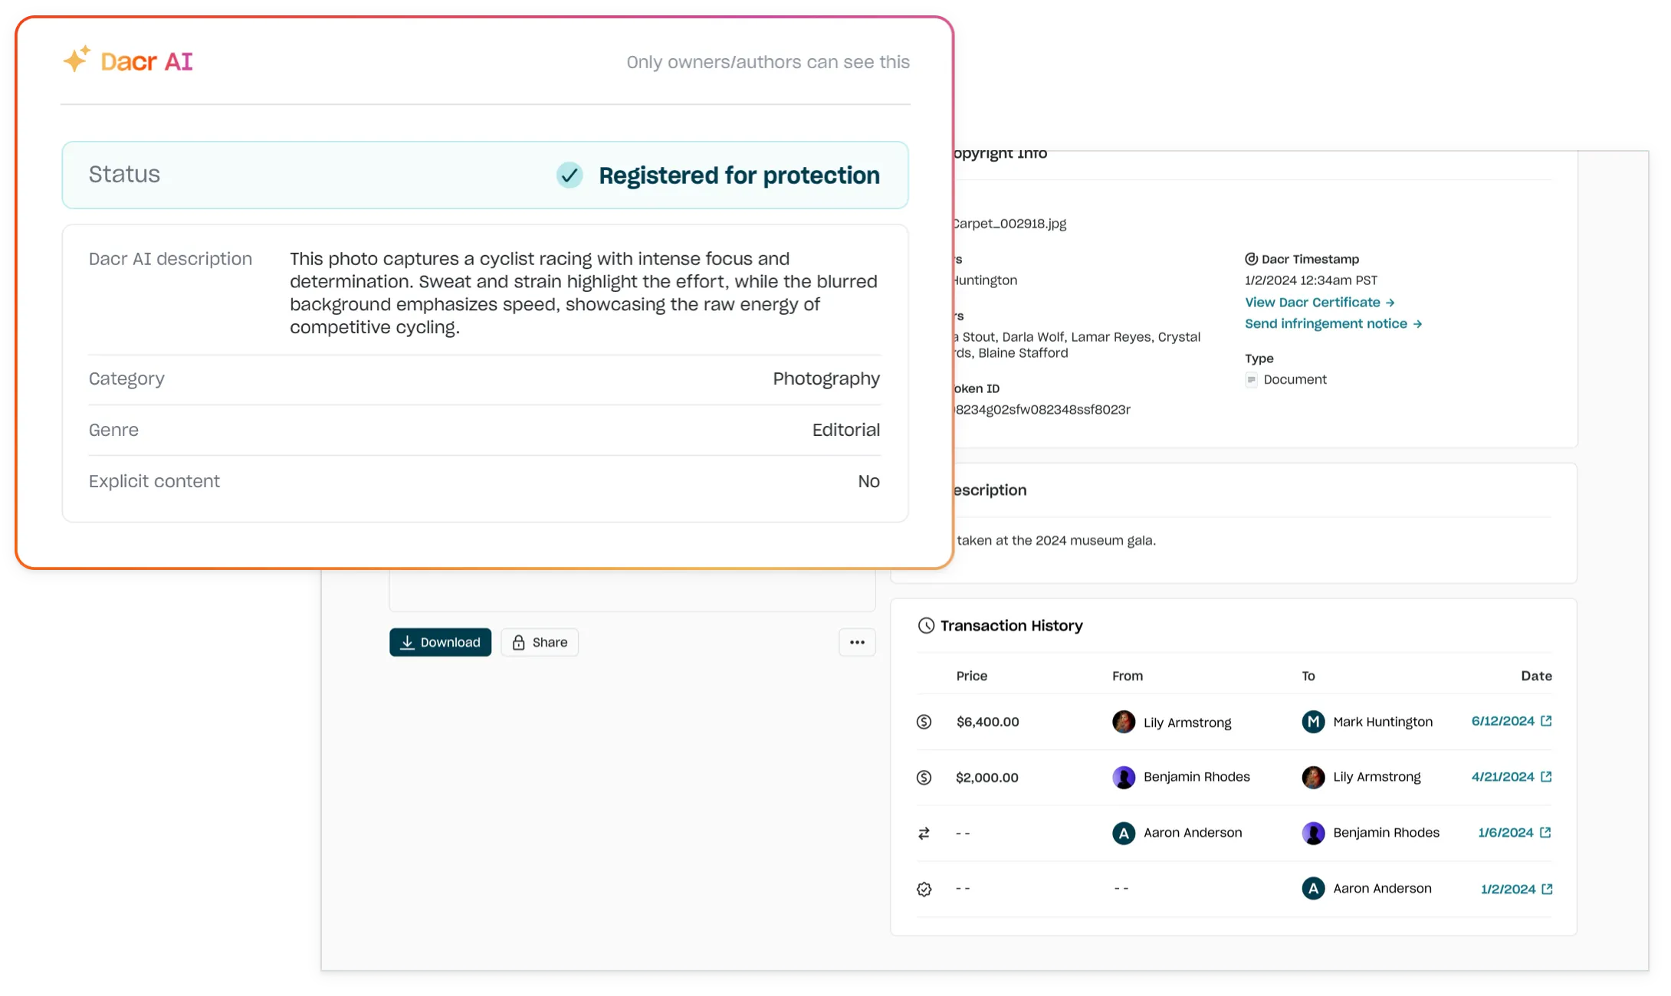Click the verified badge icon in 1/2/2024 row
Image resolution: width=1671 pixels, height=996 pixels.
924,889
